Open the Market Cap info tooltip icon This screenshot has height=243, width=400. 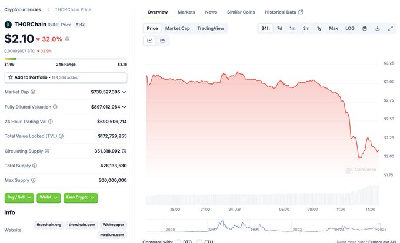click(33, 92)
